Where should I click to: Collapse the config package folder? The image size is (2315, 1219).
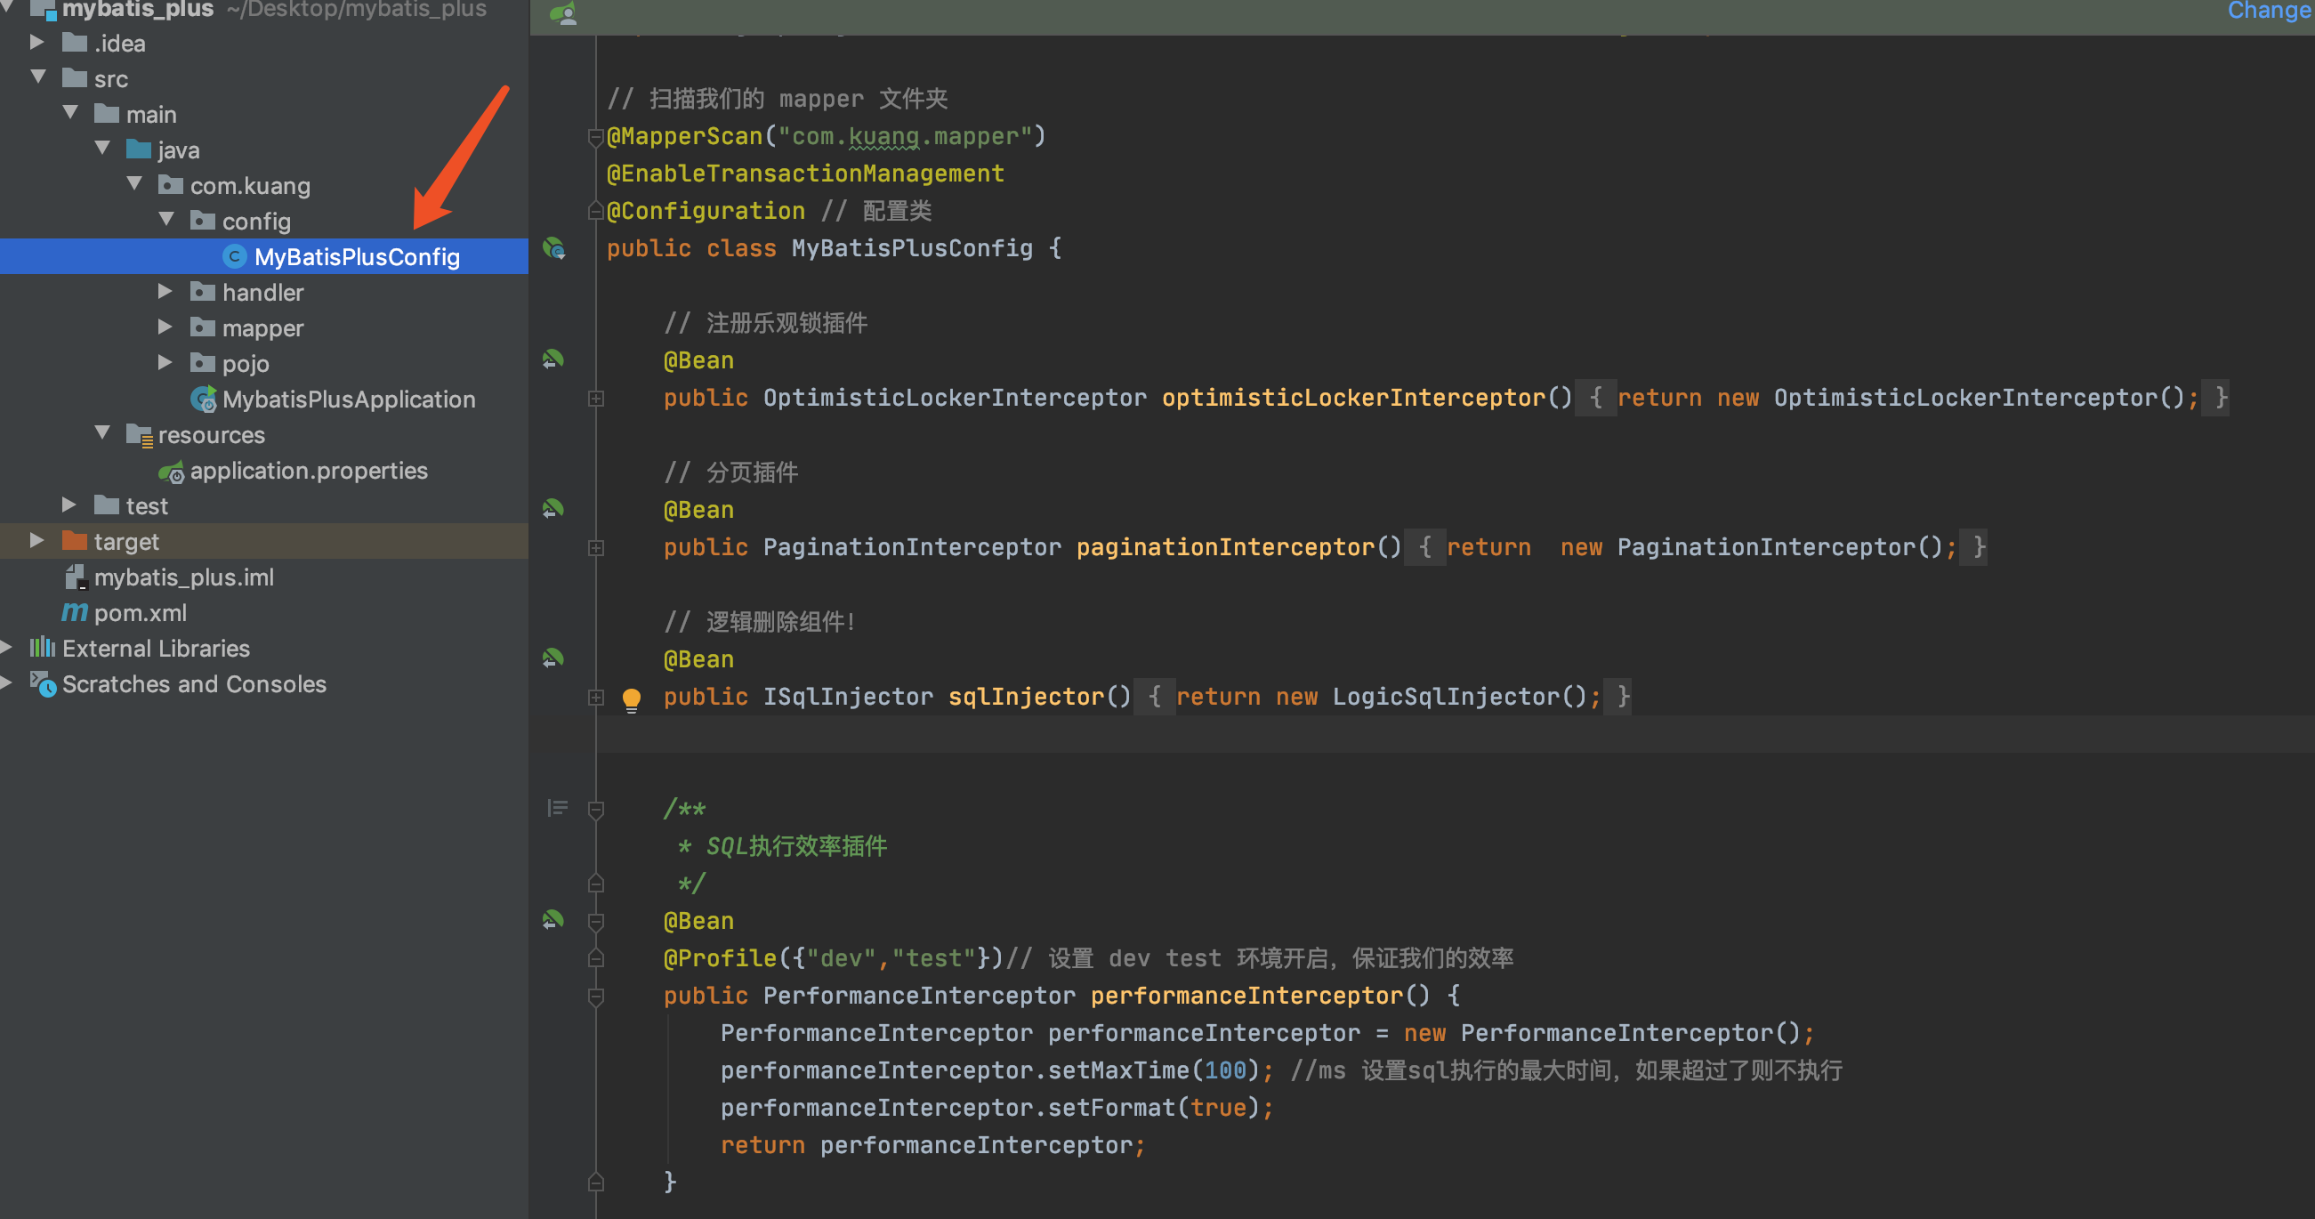tap(165, 221)
